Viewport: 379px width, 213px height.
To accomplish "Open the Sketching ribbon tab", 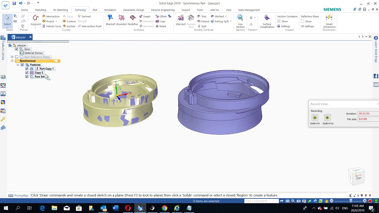I will [41, 10].
